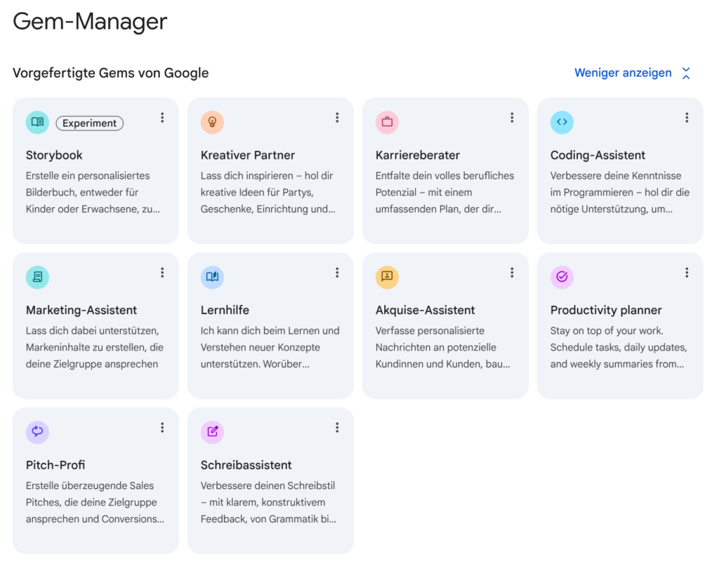The width and height of the screenshot is (719, 562).
Task: Open the three-dot menu on Schreibassistent card
Action: click(337, 428)
